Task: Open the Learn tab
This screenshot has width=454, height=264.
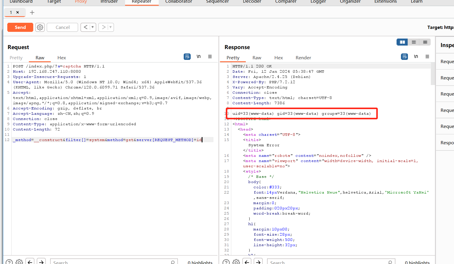Action: tap(416, 1)
